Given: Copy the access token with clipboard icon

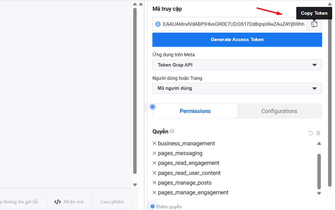Looking at the screenshot, I should [x=314, y=24].
